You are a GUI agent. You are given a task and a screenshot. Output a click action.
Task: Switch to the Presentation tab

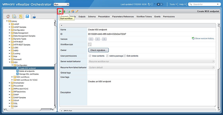(104, 17)
